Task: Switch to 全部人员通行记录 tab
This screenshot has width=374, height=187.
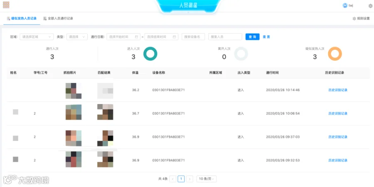Action: (58, 19)
